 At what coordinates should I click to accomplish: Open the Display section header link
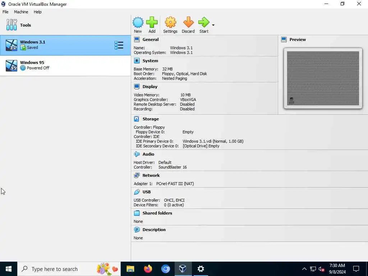(150, 87)
